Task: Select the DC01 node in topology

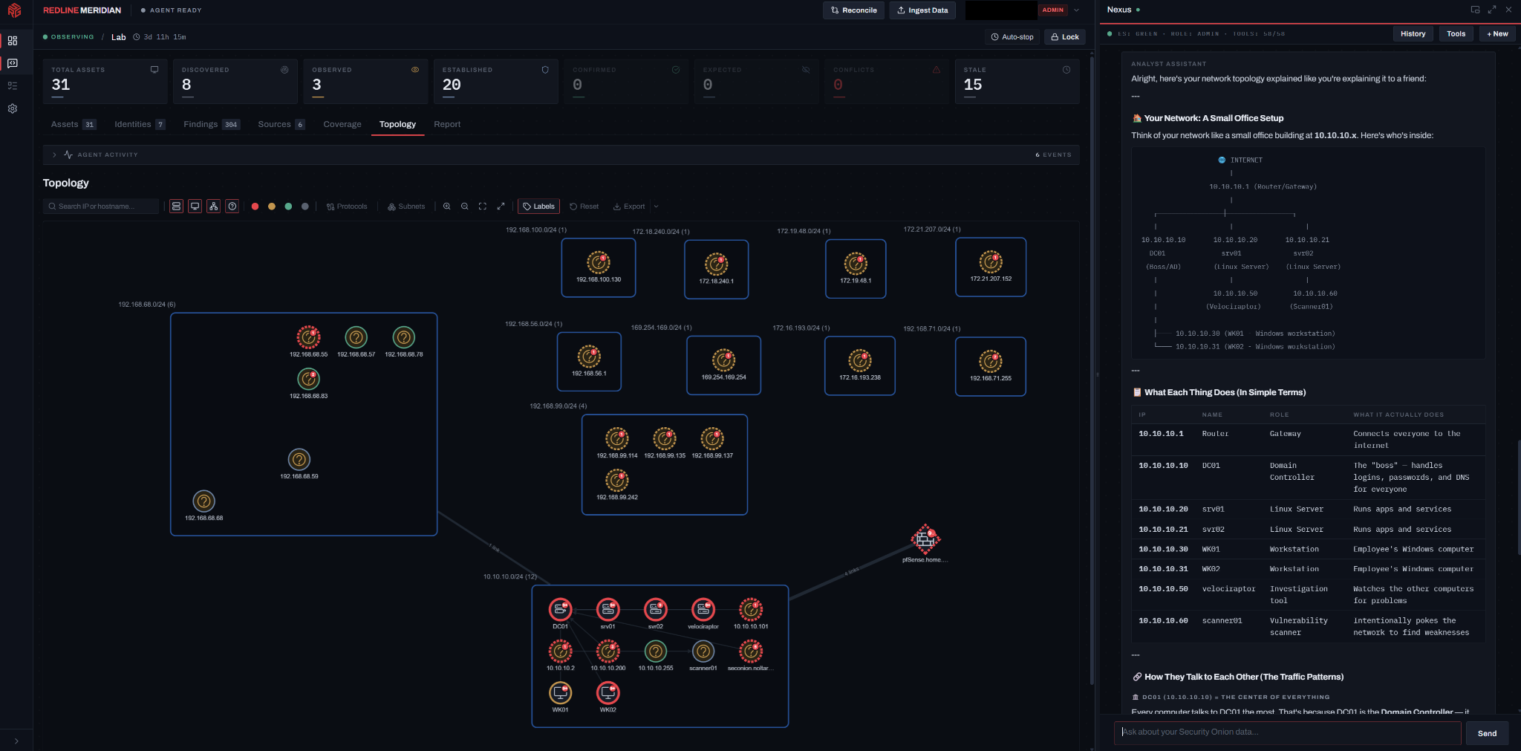Action: pyautogui.click(x=561, y=610)
